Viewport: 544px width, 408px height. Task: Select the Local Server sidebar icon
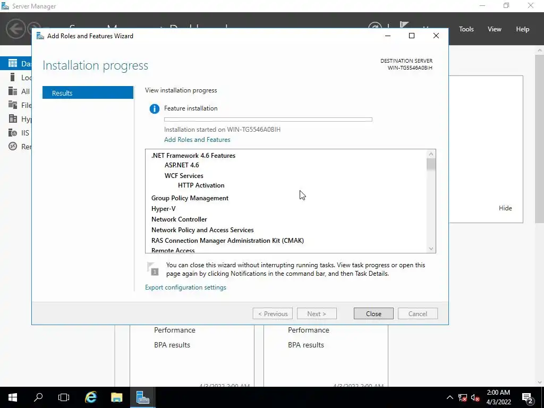[x=13, y=77]
